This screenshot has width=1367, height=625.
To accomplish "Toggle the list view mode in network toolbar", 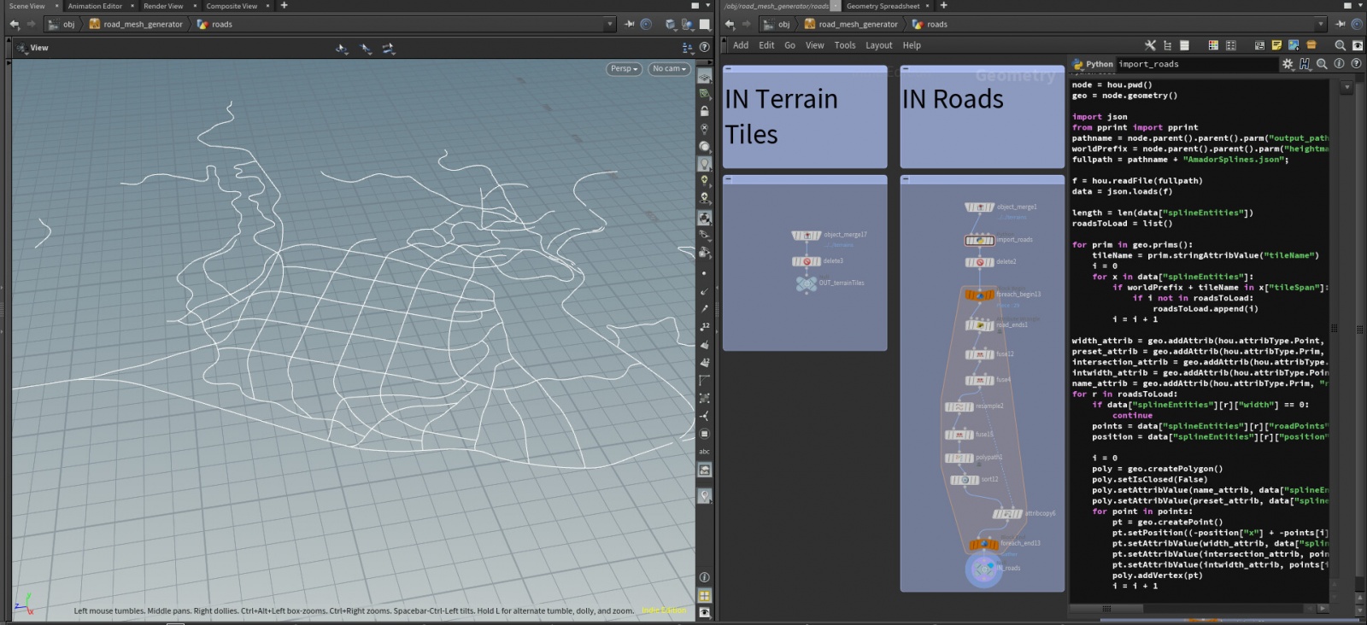I will pyautogui.click(x=1184, y=45).
